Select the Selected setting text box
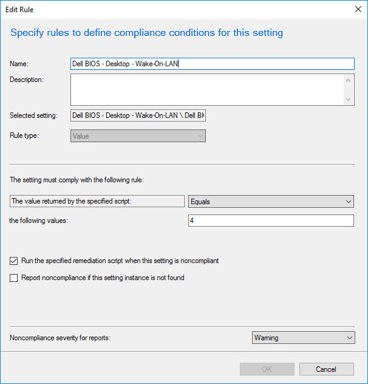This screenshot has height=384, width=368. point(138,115)
